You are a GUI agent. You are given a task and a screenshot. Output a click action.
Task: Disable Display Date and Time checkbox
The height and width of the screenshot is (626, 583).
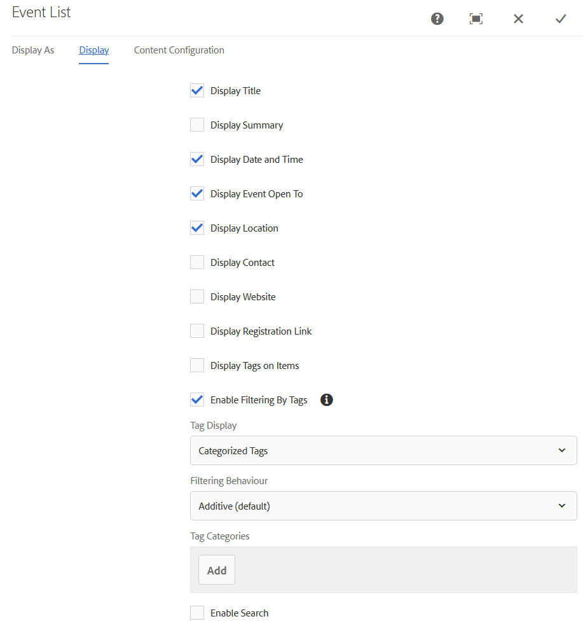click(x=197, y=159)
